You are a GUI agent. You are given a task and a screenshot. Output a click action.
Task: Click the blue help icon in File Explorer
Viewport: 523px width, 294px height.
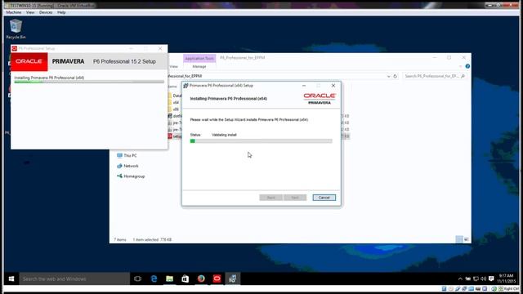pyautogui.click(x=467, y=66)
